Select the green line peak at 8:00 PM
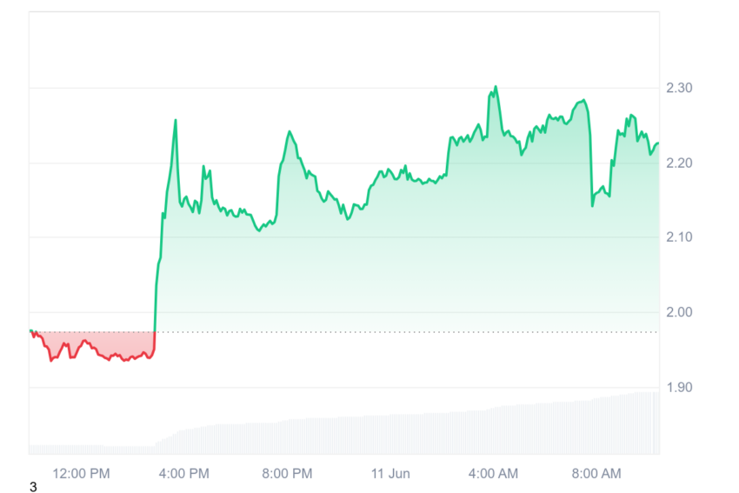Viewport: 739px width, 493px height. (x=290, y=131)
